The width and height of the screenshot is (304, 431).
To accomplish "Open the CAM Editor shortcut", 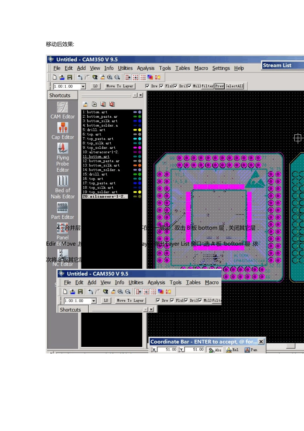I will [x=63, y=111].
